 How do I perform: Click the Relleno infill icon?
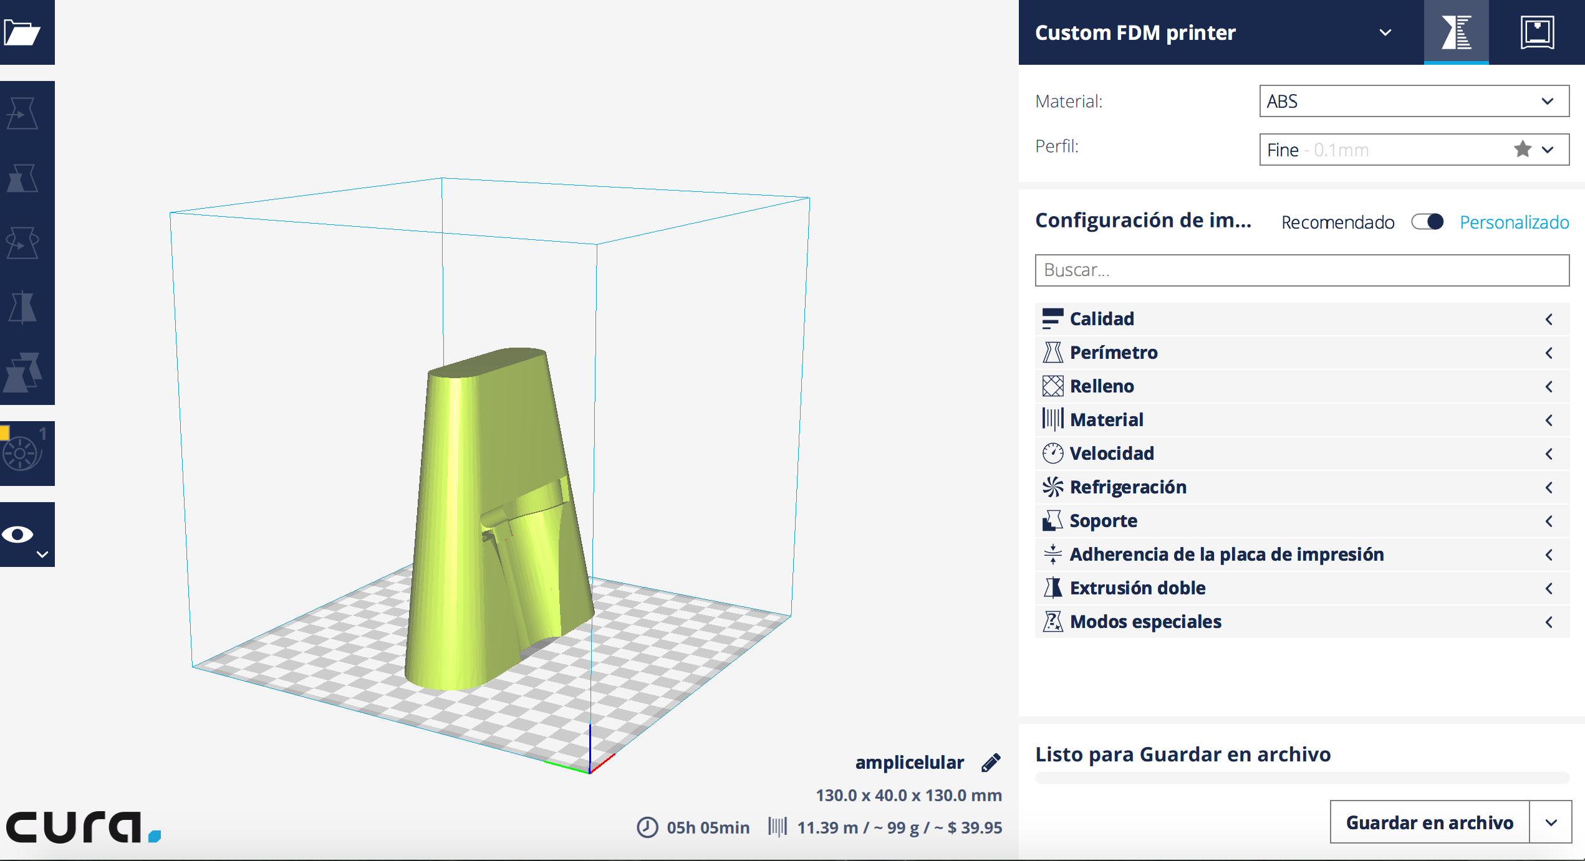[x=1053, y=386]
